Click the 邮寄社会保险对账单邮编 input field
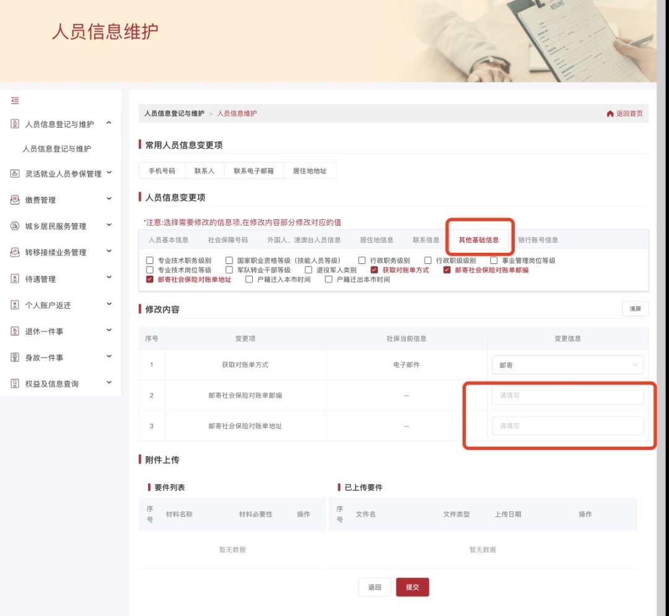The width and height of the screenshot is (669, 616). tap(567, 395)
